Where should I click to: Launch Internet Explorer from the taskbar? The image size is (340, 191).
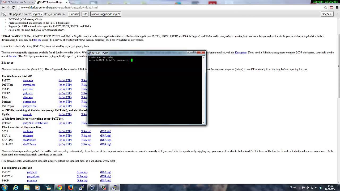pos(16,187)
